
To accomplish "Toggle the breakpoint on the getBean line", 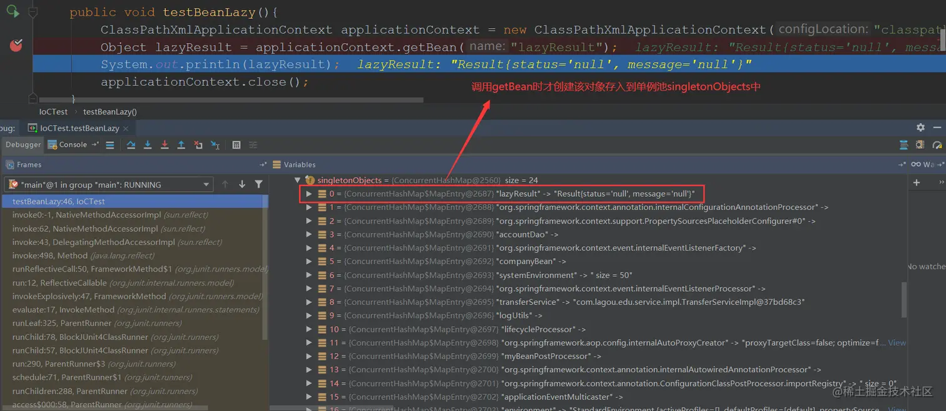I will [16, 45].
